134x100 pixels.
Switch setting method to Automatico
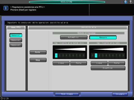click(74, 37)
